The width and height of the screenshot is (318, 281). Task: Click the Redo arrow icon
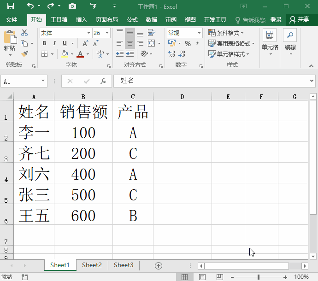coord(51,6)
